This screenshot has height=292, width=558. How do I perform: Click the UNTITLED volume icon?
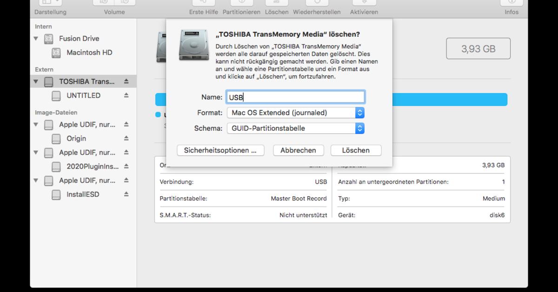pyautogui.click(x=56, y=96)
